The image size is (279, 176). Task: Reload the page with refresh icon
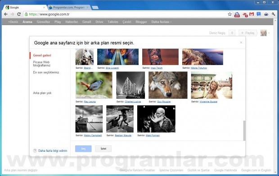click(19, 14)
